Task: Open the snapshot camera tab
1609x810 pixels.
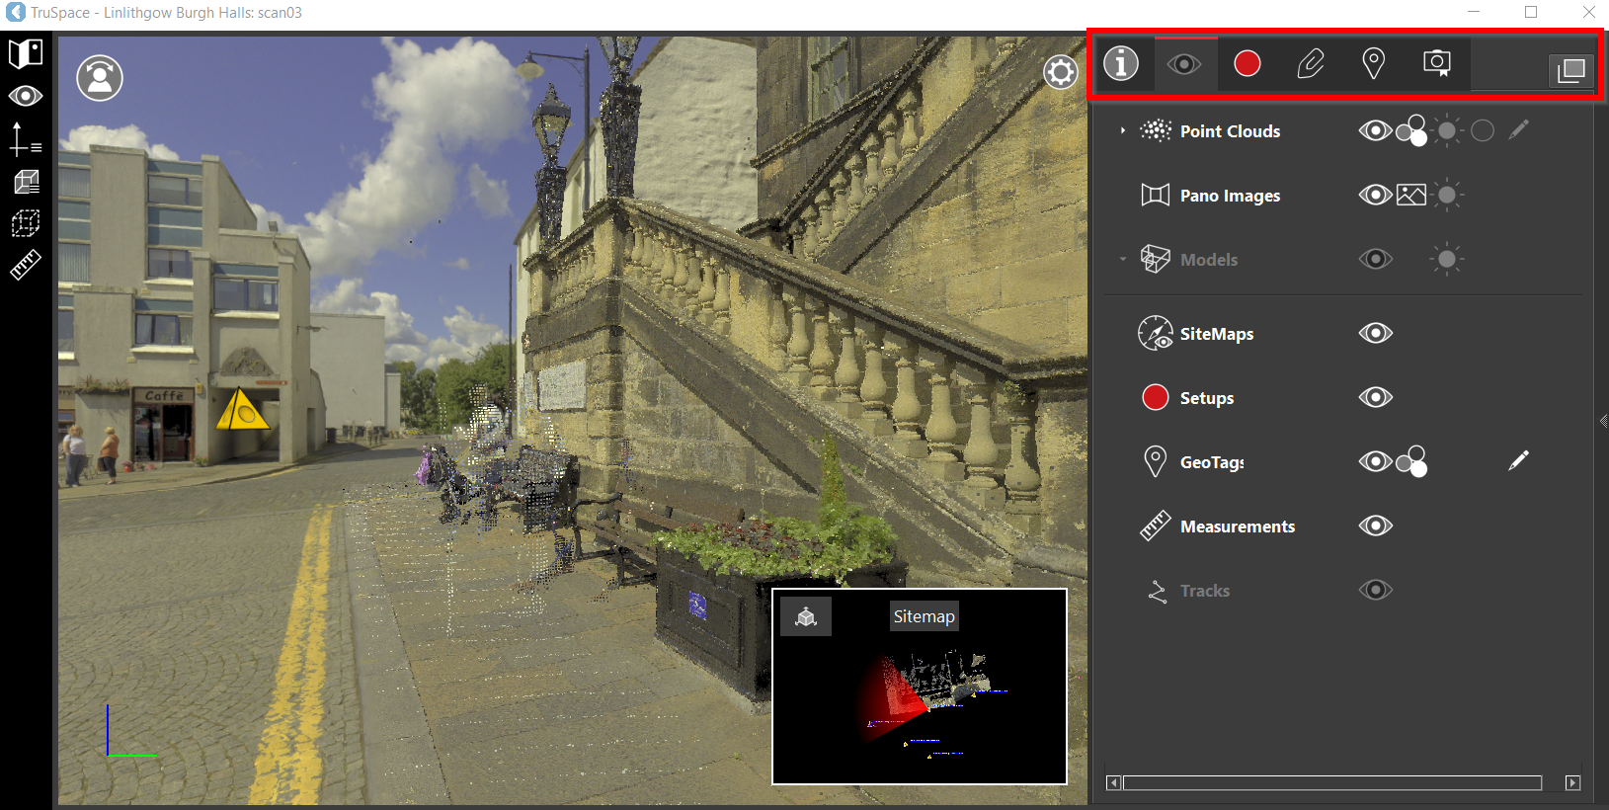Action: [x=1437, y=64]
